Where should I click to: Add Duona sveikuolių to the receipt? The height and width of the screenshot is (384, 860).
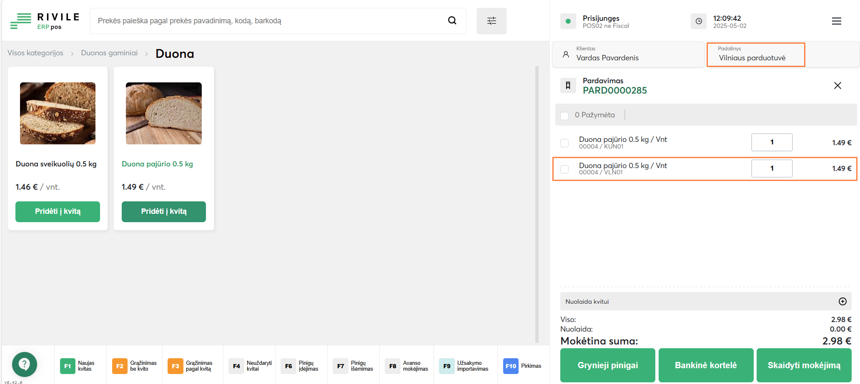tap(58, 211)
